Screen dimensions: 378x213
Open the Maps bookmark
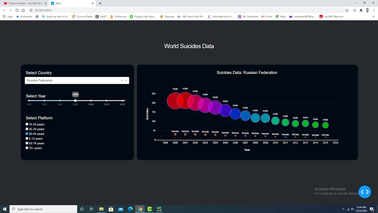pos(281,16)
